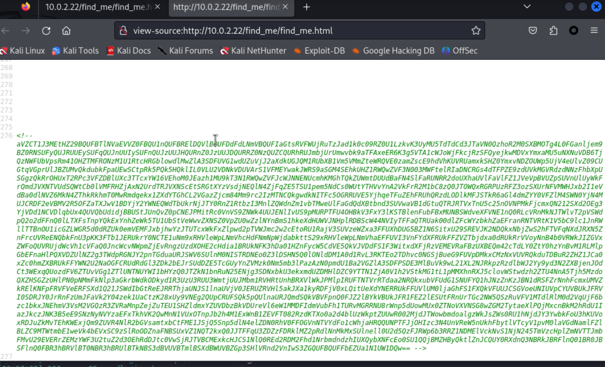Go back to previous page

[x=6, y=31]
